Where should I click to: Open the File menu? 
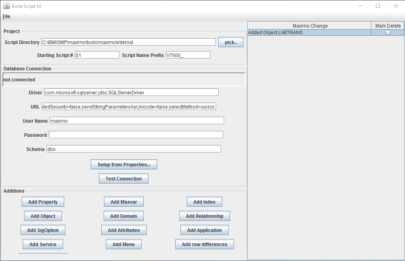(6, 16)
